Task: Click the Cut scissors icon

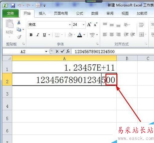Action: click(19, 22)
